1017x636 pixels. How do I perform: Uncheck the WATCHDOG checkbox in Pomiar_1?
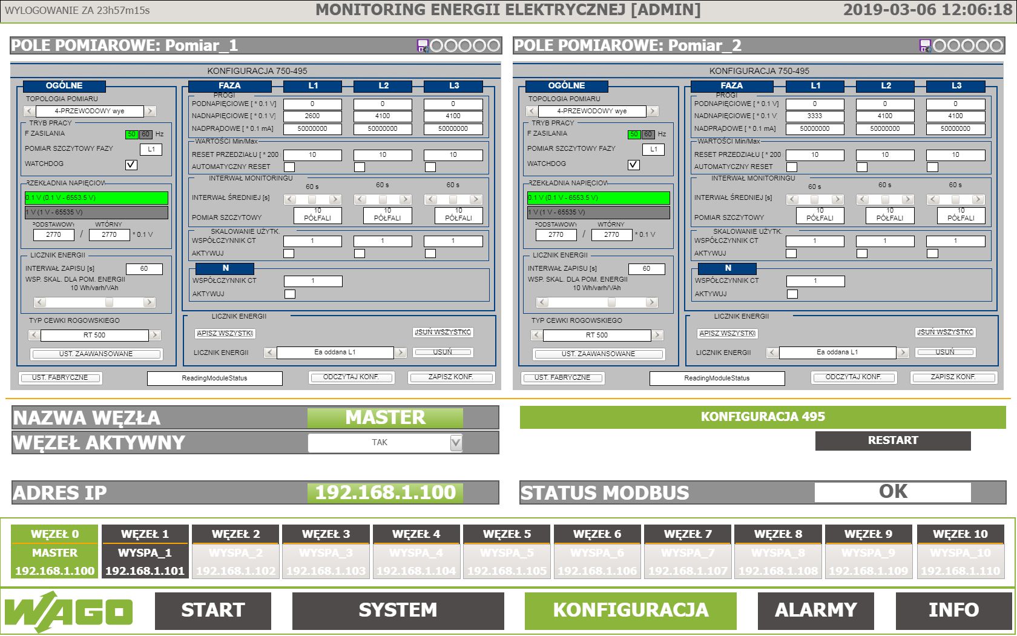(131, 164)
